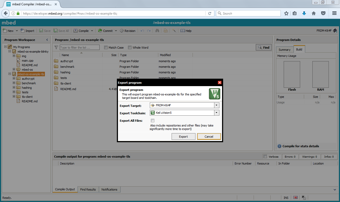Enable the Export All Files checkbox

point(152,121)
